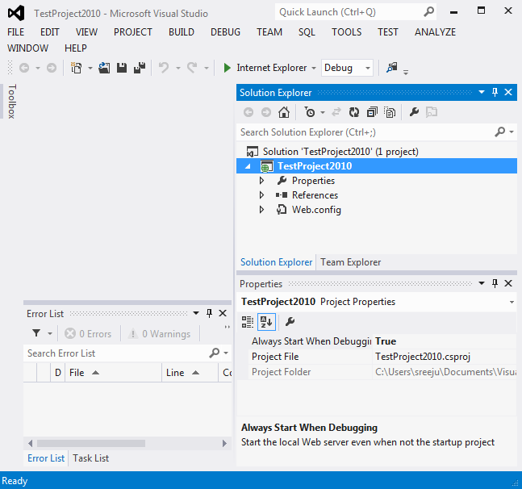Open the BUILD menu
The height and width of the screenshot is (489, 522).
coord(182,32)
